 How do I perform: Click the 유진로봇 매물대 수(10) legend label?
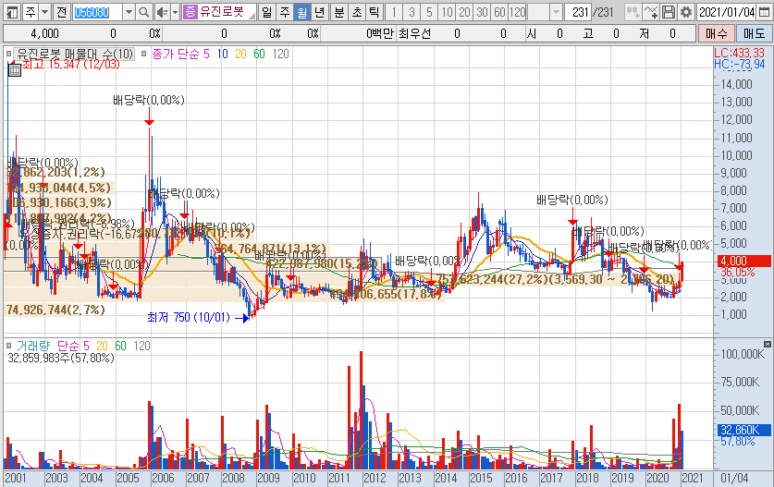[75, 54]
